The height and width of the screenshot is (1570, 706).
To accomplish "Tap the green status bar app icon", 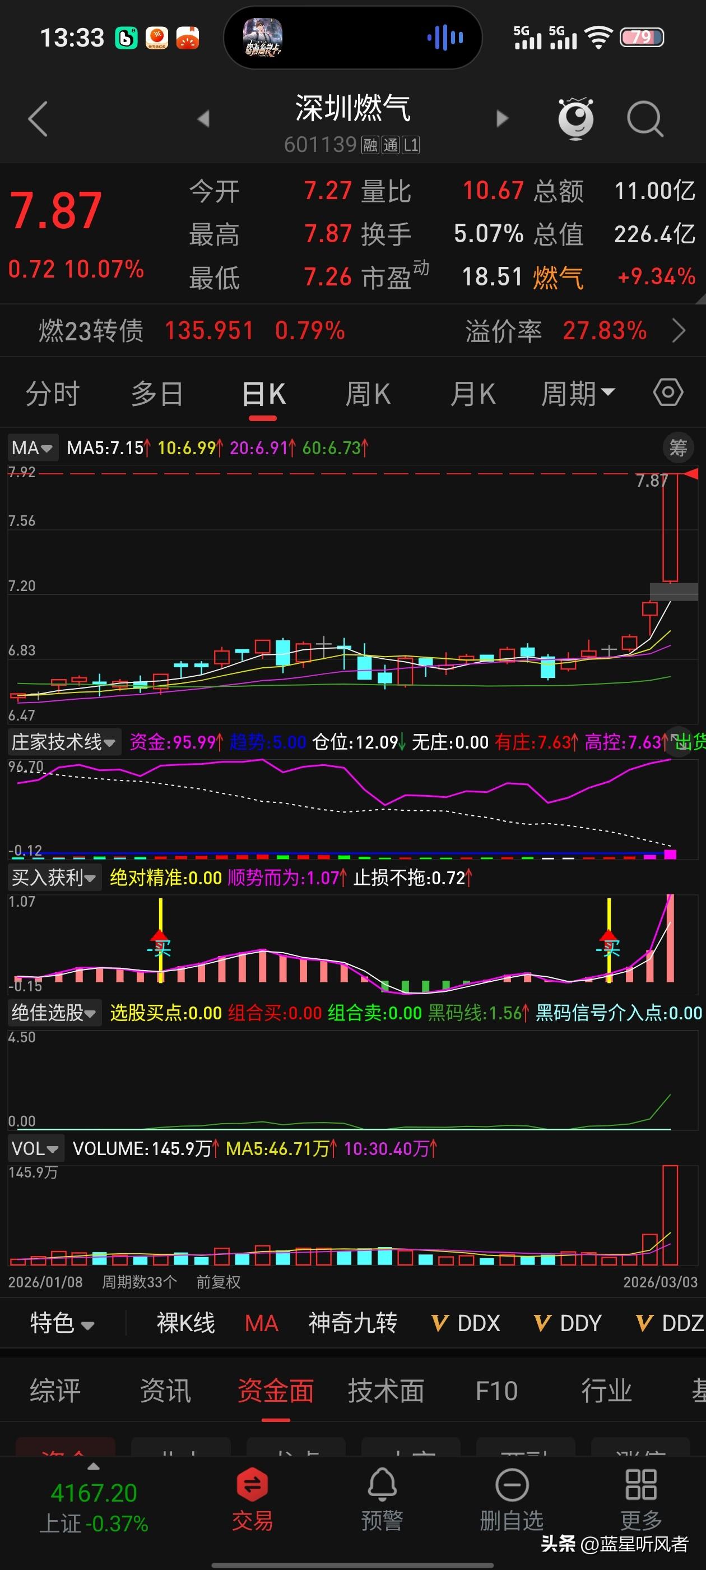I will pyautogui.click(x=127, y=38).
